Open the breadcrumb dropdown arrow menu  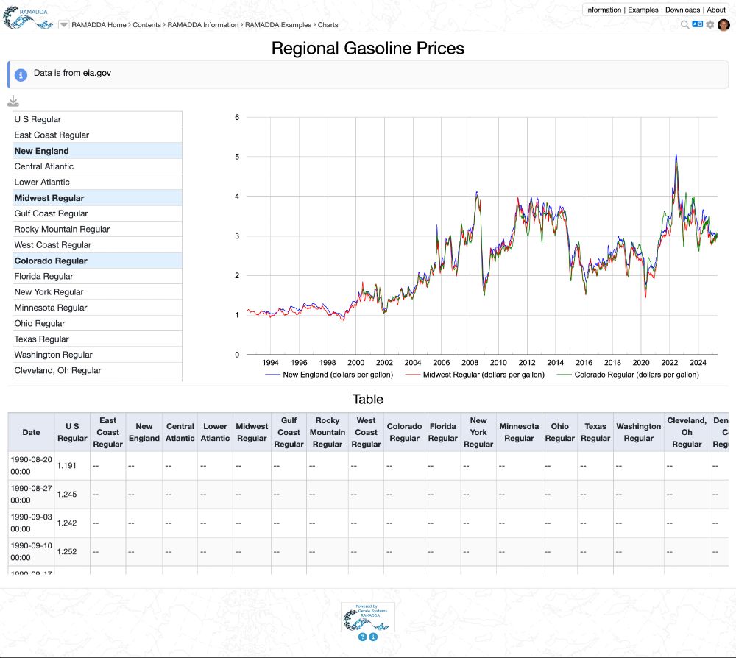(x=64, y=25)
